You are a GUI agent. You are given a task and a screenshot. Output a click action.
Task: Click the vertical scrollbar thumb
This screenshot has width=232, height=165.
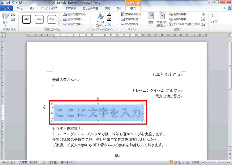pyautogui.click(x=230, y=66)
